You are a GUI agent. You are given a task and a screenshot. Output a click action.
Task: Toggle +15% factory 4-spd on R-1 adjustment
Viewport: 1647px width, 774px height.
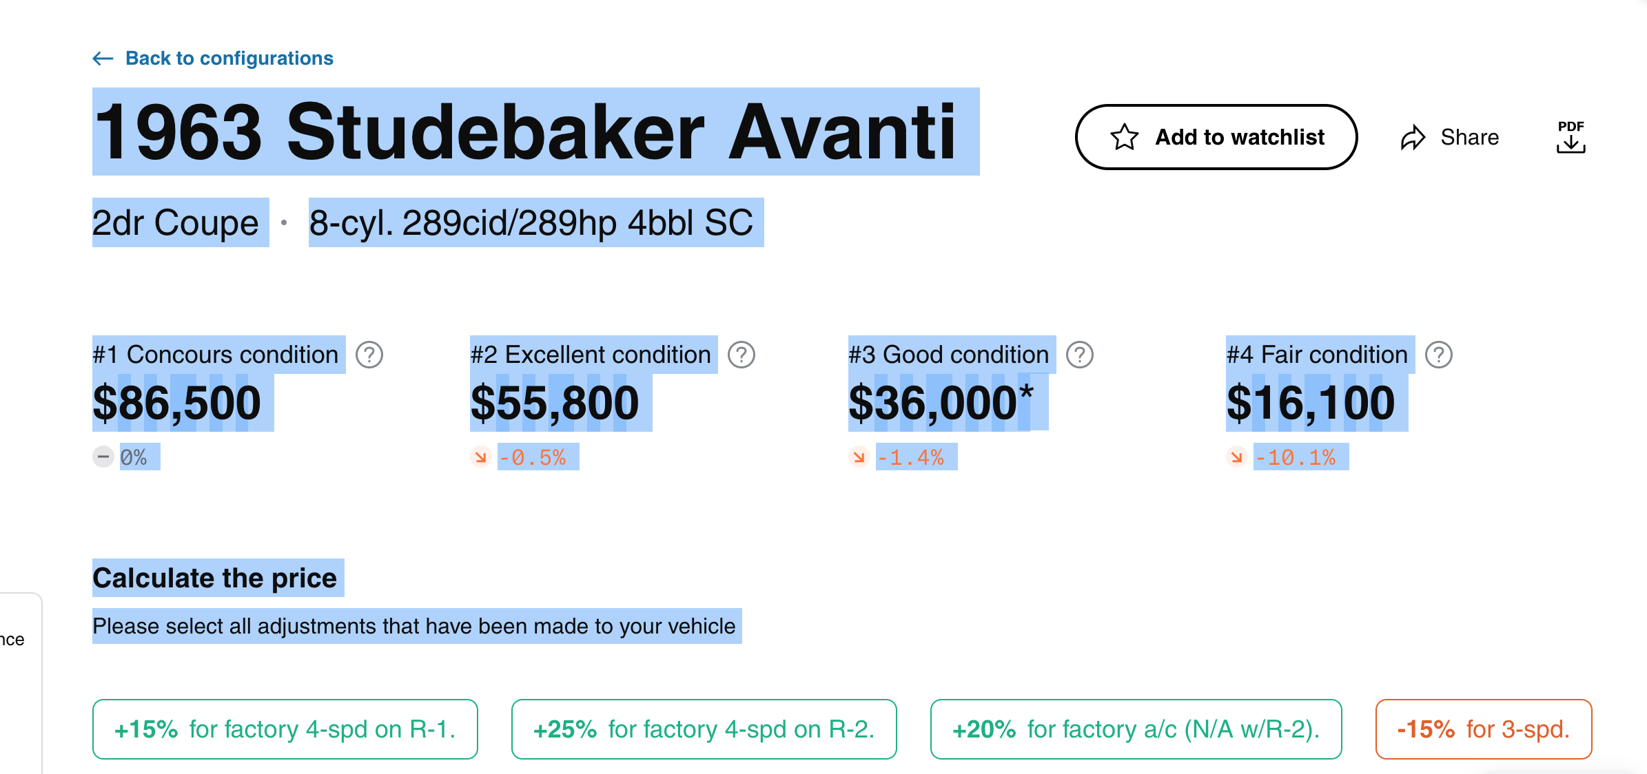pyautogui.click(x=285, y=729)
